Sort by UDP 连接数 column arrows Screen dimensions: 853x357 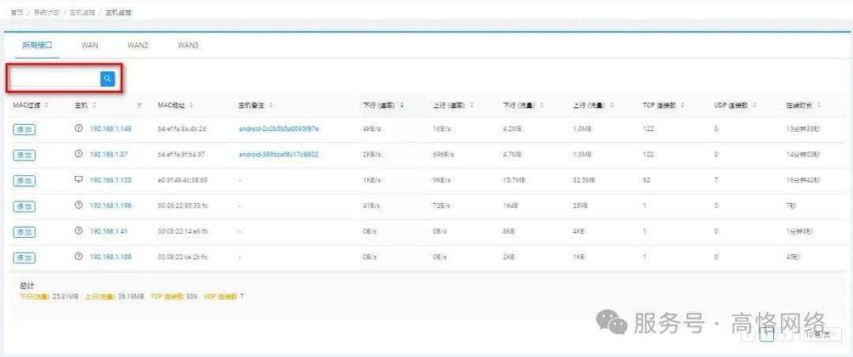pyautogui.click(x=755, y=105)
